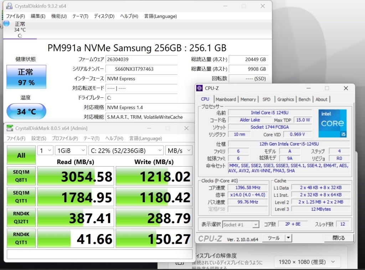
Task: Close the CPU-Z window
Action: tap(346, 88)
